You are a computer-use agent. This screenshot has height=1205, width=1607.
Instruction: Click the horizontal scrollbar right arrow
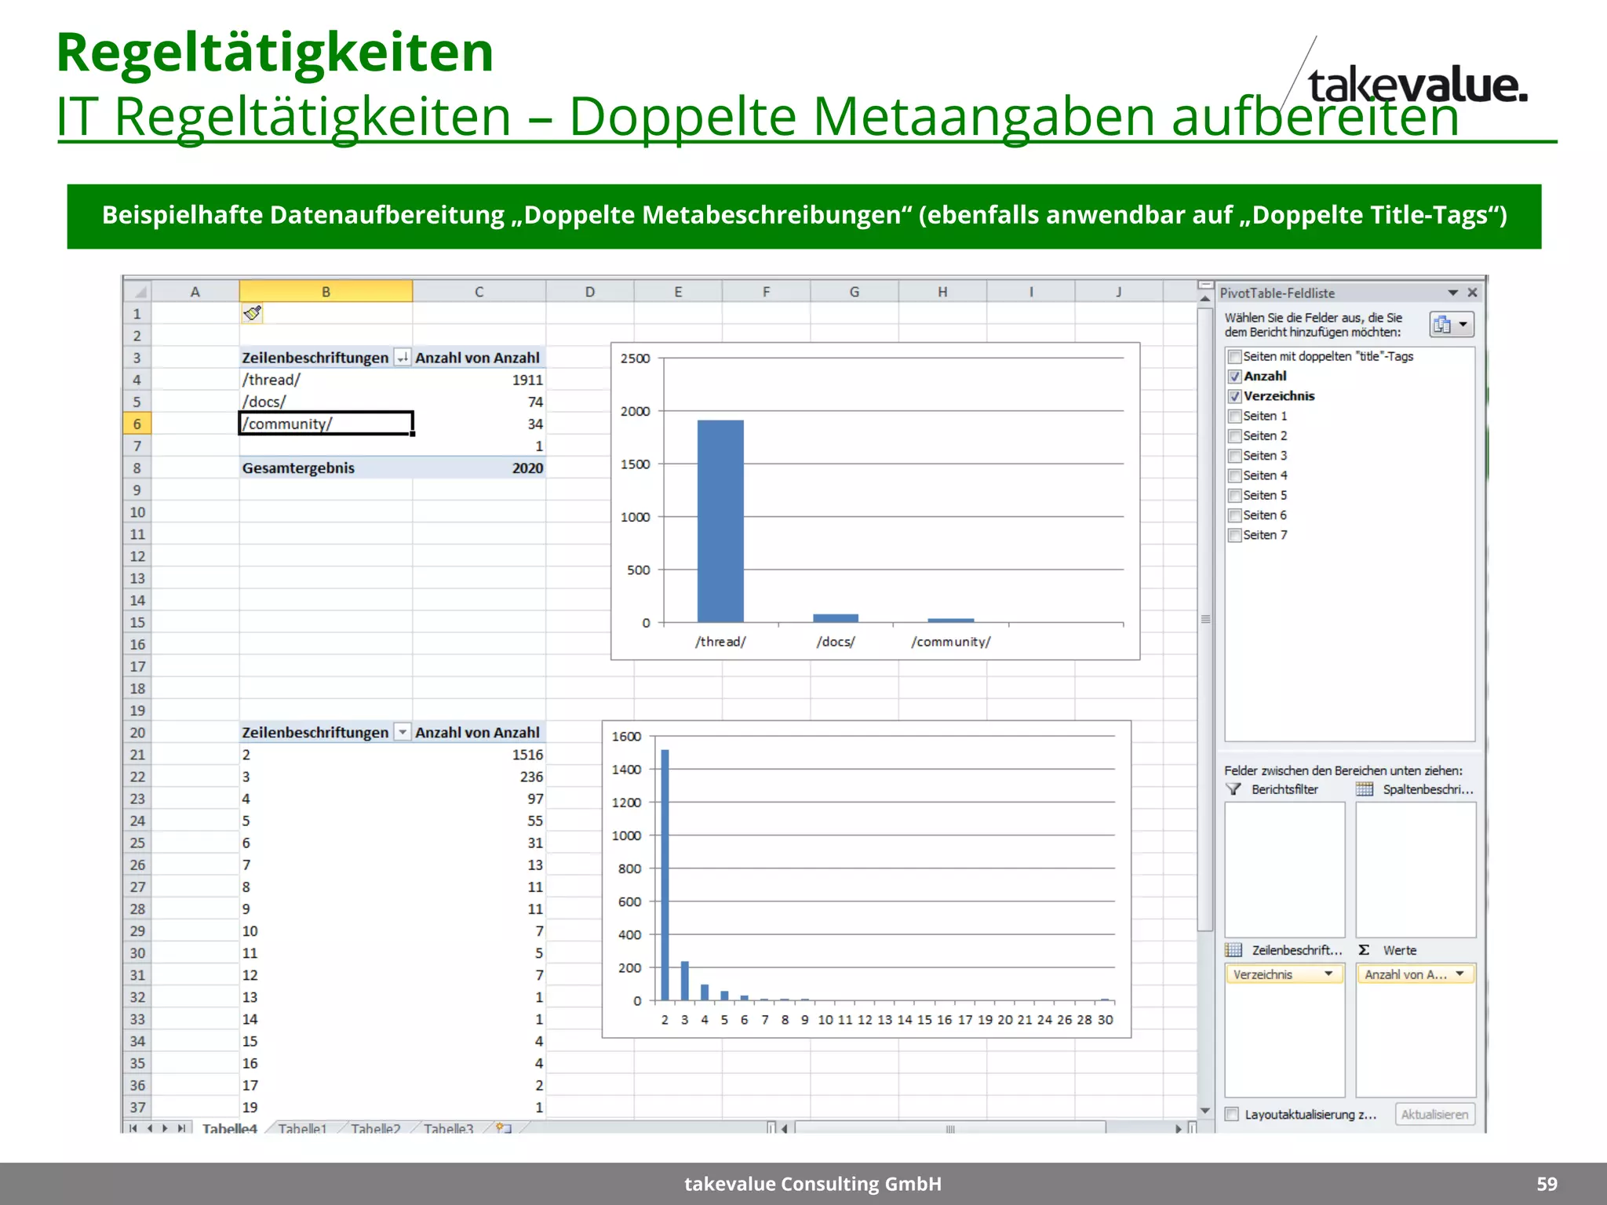point(1179,1128)
